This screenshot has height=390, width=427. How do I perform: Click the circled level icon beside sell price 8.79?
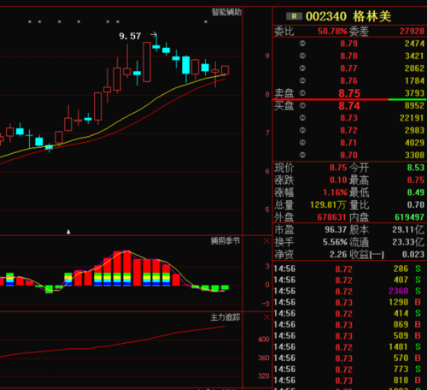(302, 44)
